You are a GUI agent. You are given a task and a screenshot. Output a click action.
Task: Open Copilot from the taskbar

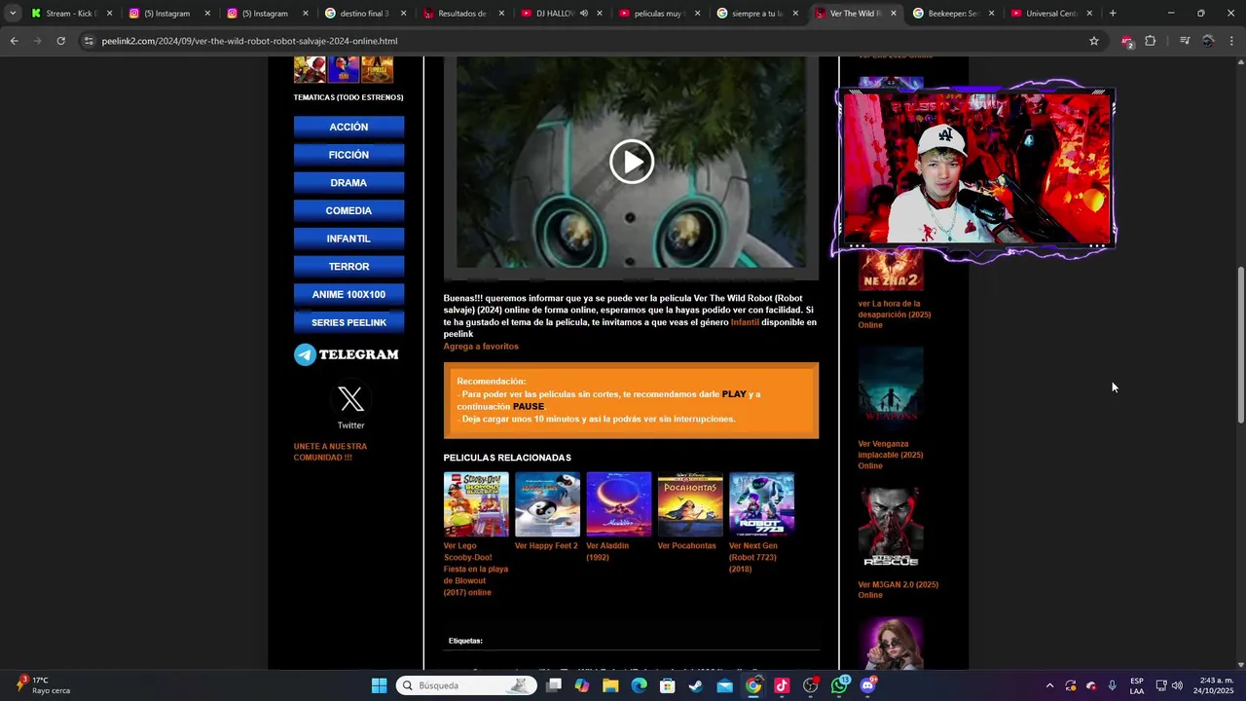click(582, 685)
